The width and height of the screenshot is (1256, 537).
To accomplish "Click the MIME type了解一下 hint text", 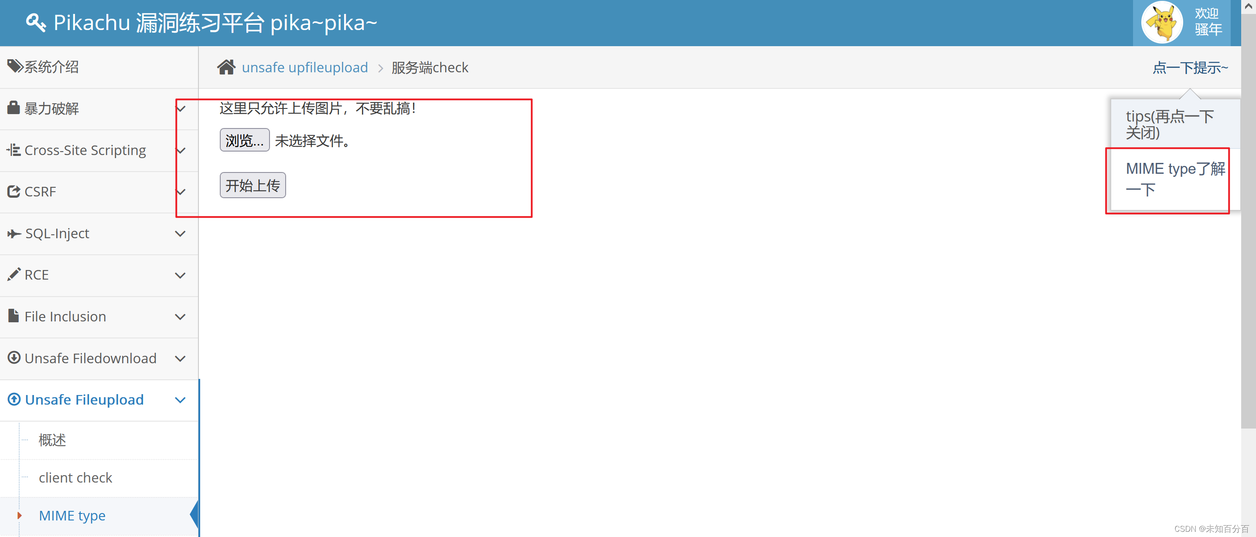I will tap(1176, 179).
